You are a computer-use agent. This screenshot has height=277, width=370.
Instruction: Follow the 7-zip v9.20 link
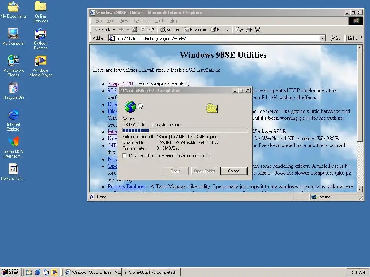click(120, 84)
